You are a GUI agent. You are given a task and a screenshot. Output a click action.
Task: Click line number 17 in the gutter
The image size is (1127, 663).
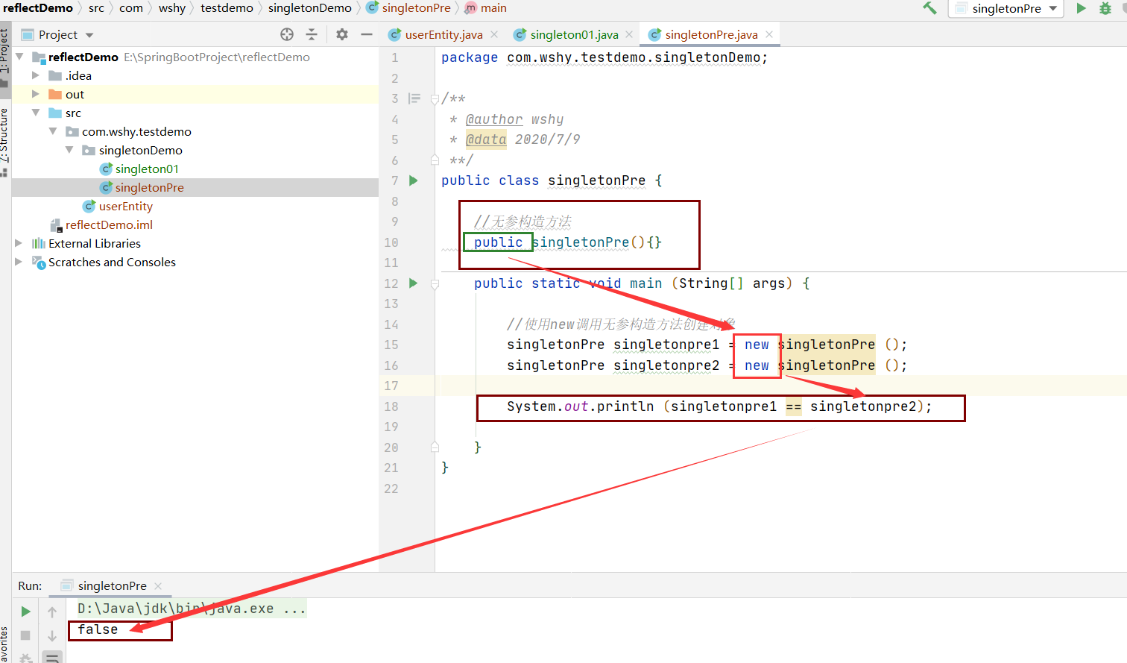(391, 386)
